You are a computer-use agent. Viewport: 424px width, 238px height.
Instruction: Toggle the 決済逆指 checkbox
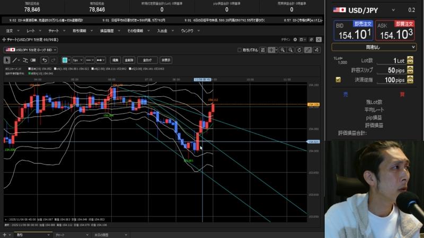[338, 80]
